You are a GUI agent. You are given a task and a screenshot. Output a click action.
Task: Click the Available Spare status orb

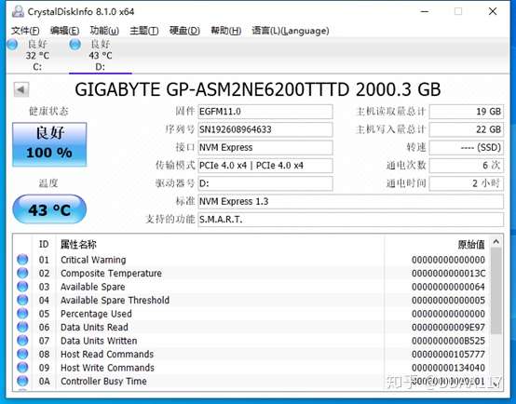pos(22,287)
